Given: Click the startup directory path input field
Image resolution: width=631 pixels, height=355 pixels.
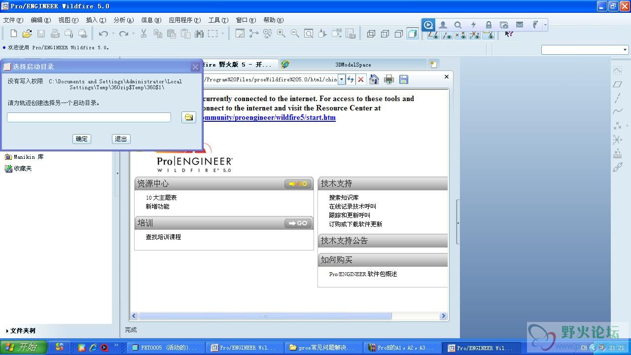Looking at the screenshot, I should pyautogui.click(x=89, y=117).
